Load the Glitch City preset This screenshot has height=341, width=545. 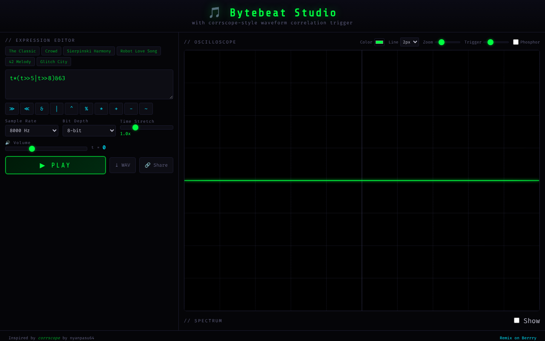[54, 62]
